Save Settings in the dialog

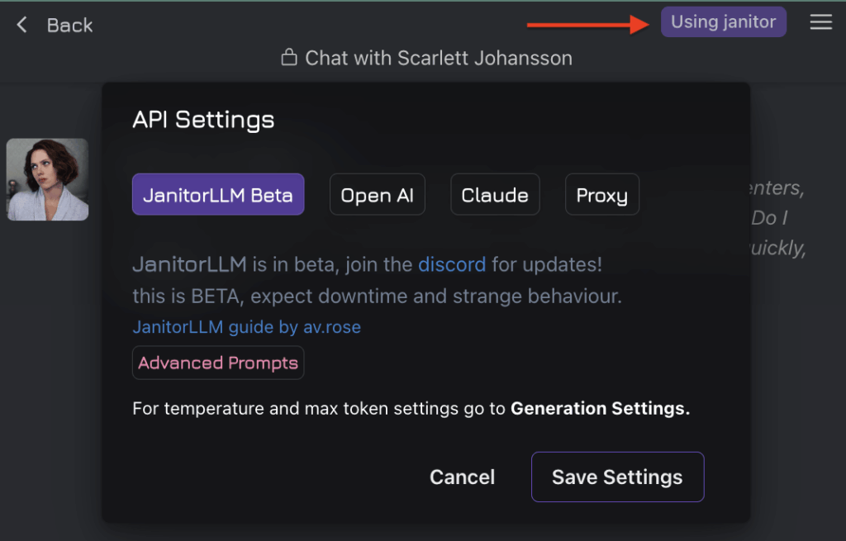(x=617, y=477)
